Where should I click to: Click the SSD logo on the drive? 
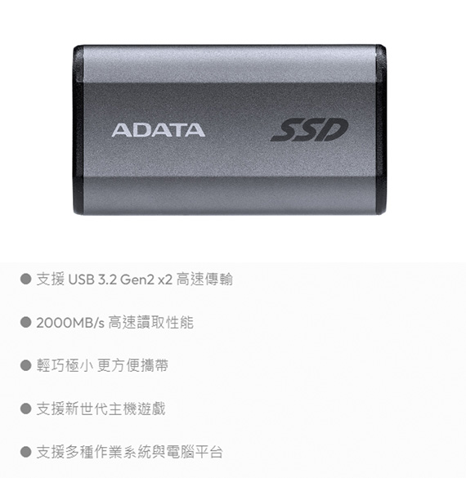(309, 130)
